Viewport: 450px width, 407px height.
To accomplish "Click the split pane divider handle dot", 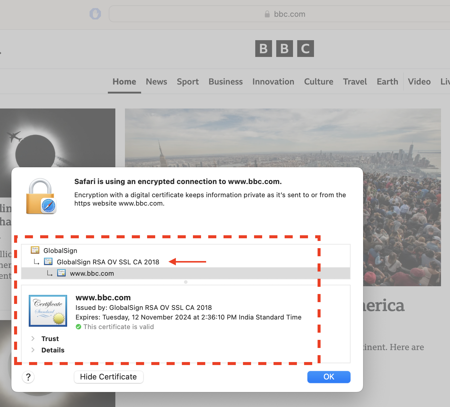I will click(186, 282).
